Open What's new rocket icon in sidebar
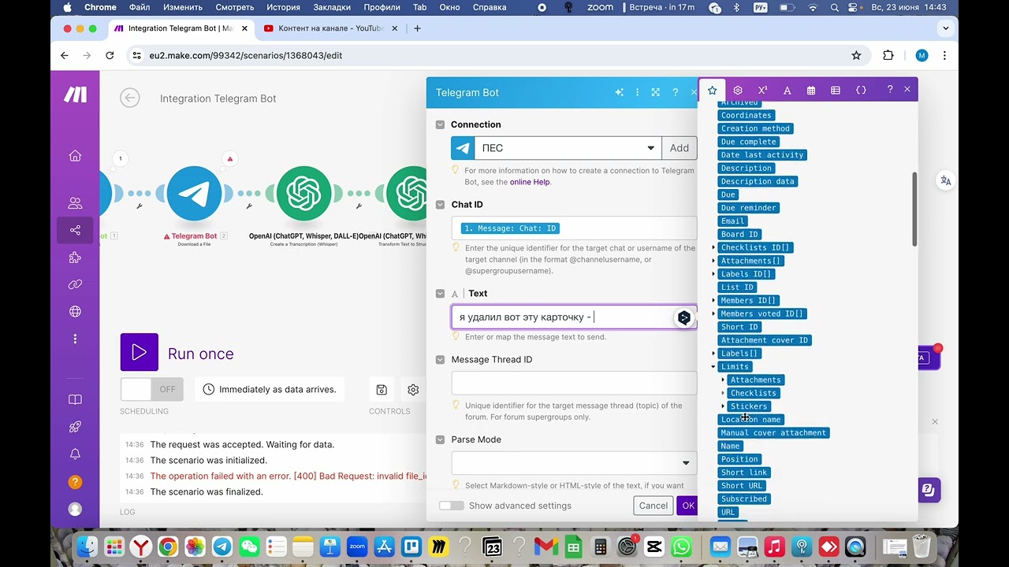 [75, 427]
